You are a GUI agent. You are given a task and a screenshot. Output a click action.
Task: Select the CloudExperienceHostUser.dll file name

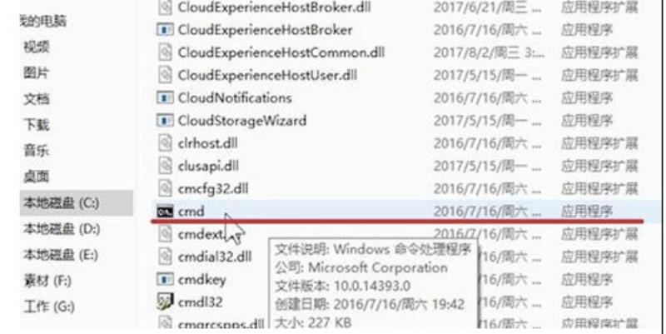(267, 75)
